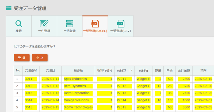This screenshot has height=112, width=214.
Task: Click the XLS file icon
Action: [95, 23]
